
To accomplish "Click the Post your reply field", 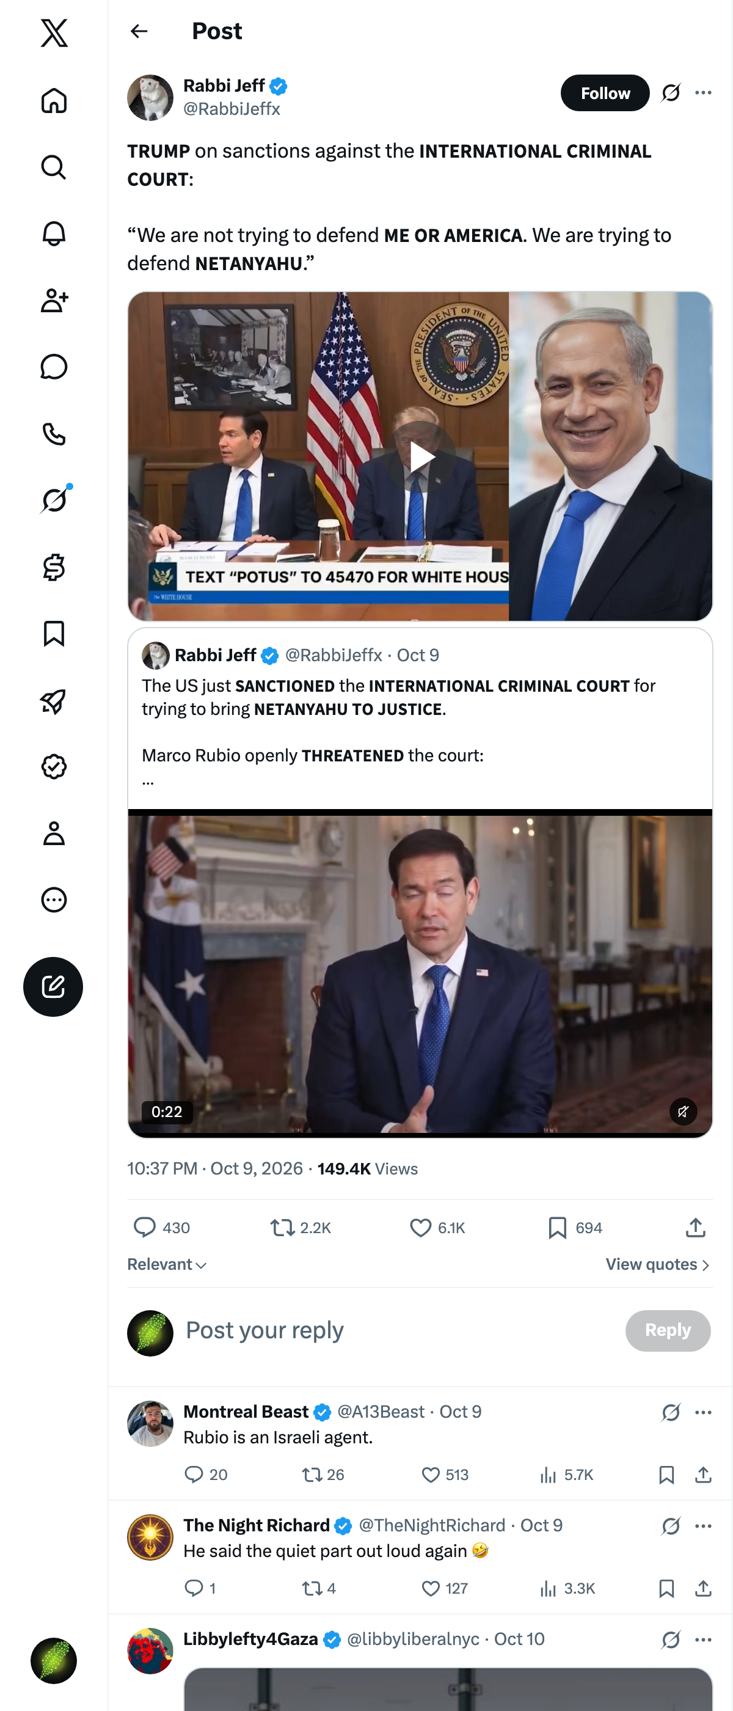I will (398, 1330).
